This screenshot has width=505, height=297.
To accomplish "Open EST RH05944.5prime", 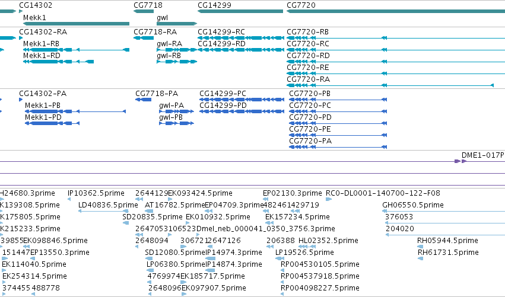I will 447,241.
